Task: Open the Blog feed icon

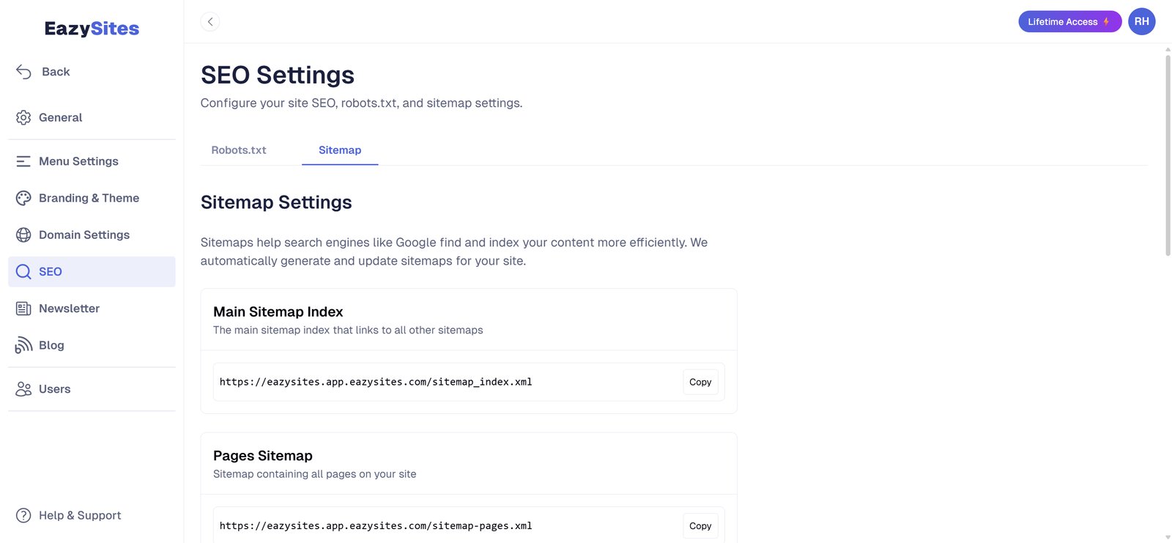Action: tap(23, 345)
